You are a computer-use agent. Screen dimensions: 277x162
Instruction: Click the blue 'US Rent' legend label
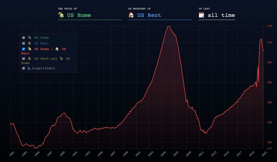pyautogui.click(x=42, y=43)
